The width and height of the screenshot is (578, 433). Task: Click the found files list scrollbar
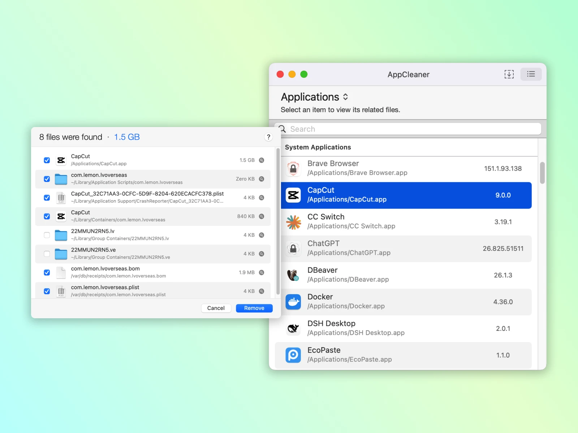point(278,221)
